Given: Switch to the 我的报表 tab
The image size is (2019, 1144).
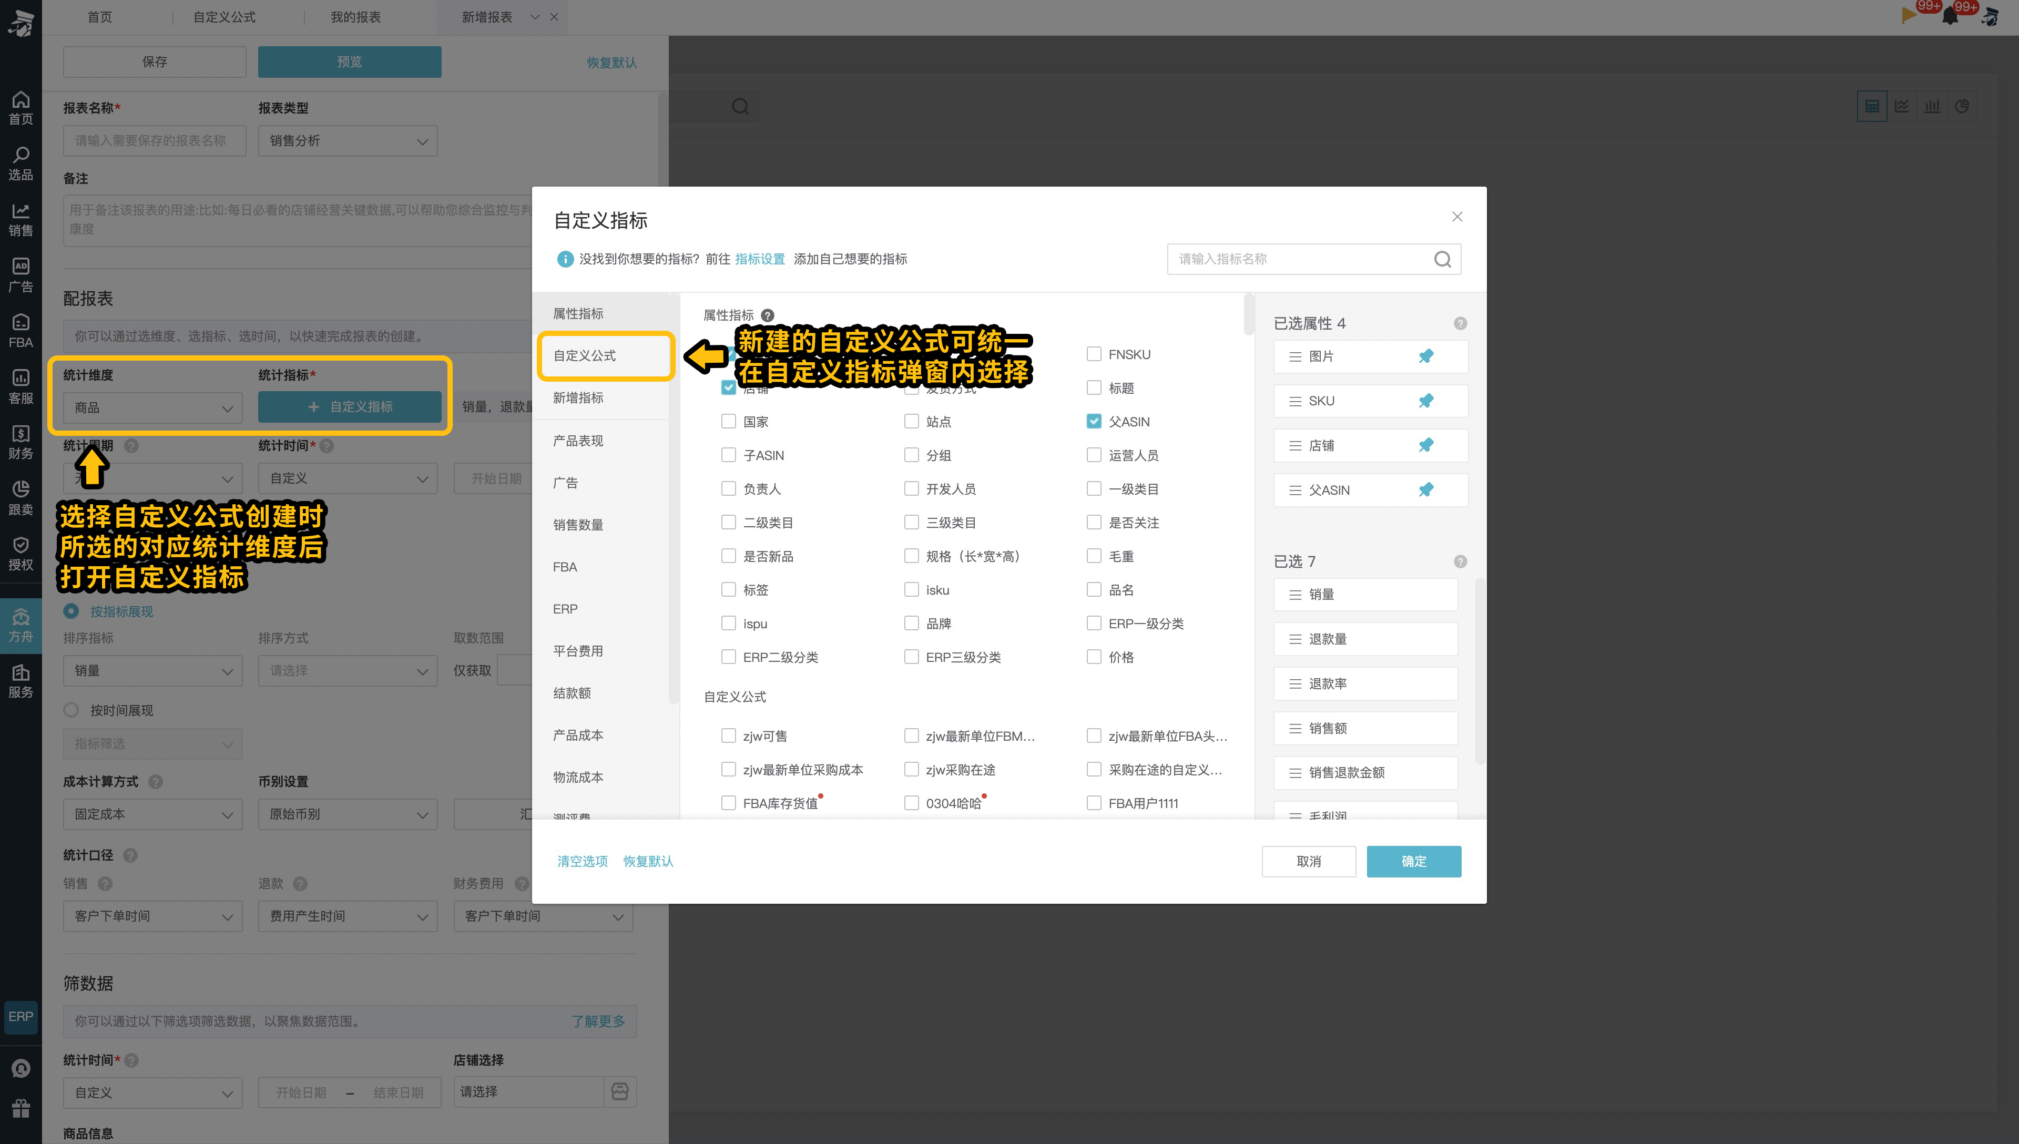Looking at the screenshot, I should tap(355, 16).
